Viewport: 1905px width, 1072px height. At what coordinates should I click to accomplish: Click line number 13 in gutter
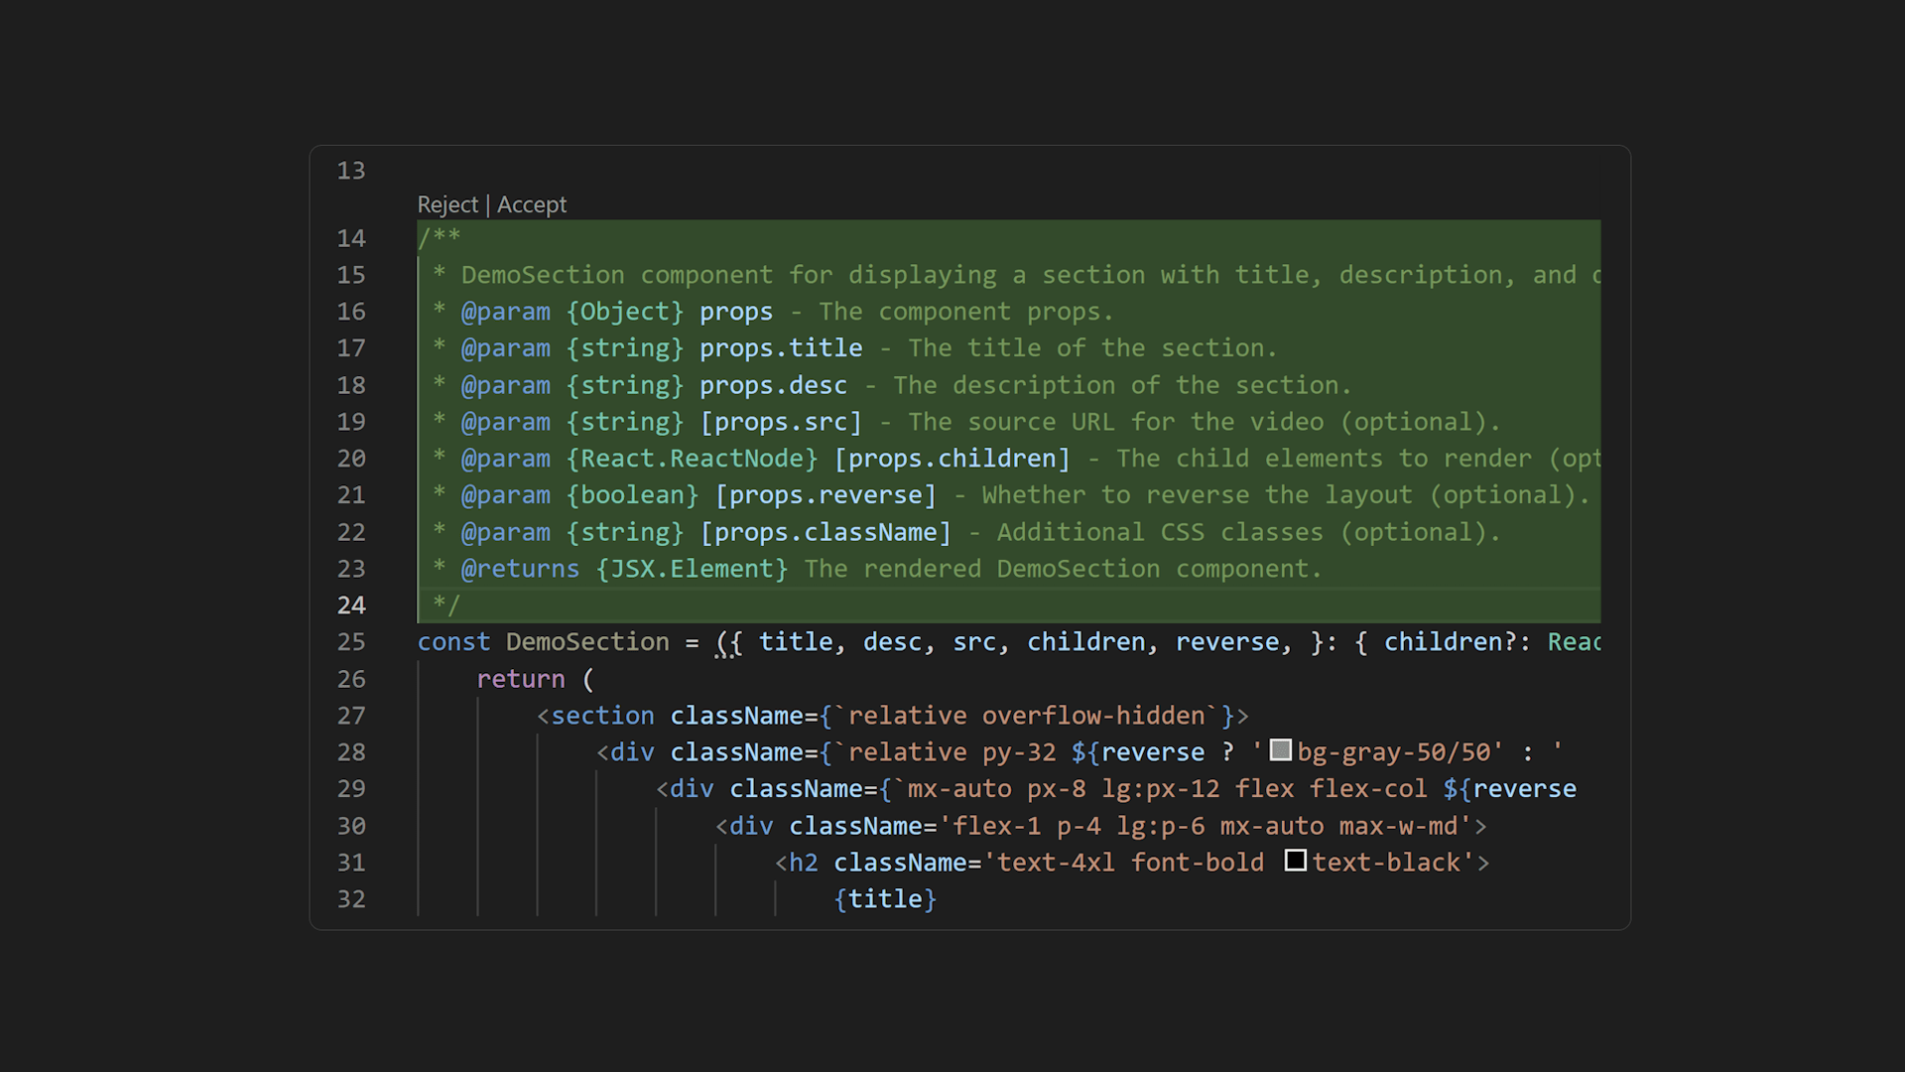(x=351, y=171)
